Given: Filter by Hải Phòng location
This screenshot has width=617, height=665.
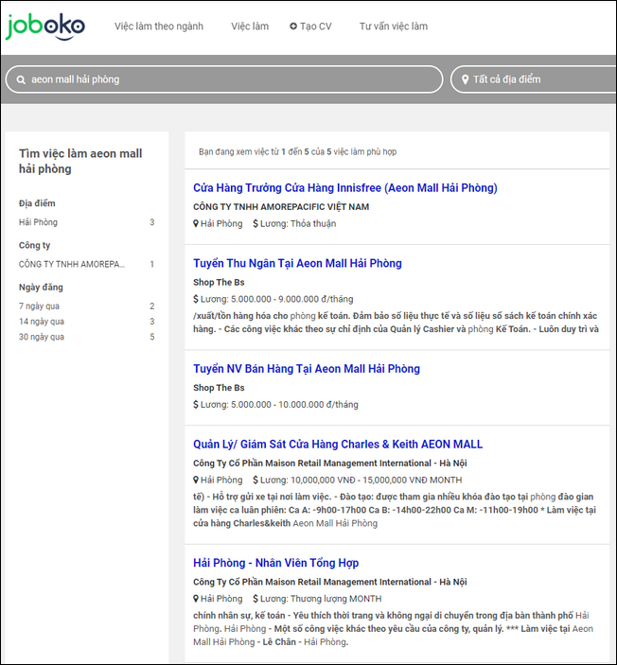Looking at the screenshot, I should coord(39,222).
